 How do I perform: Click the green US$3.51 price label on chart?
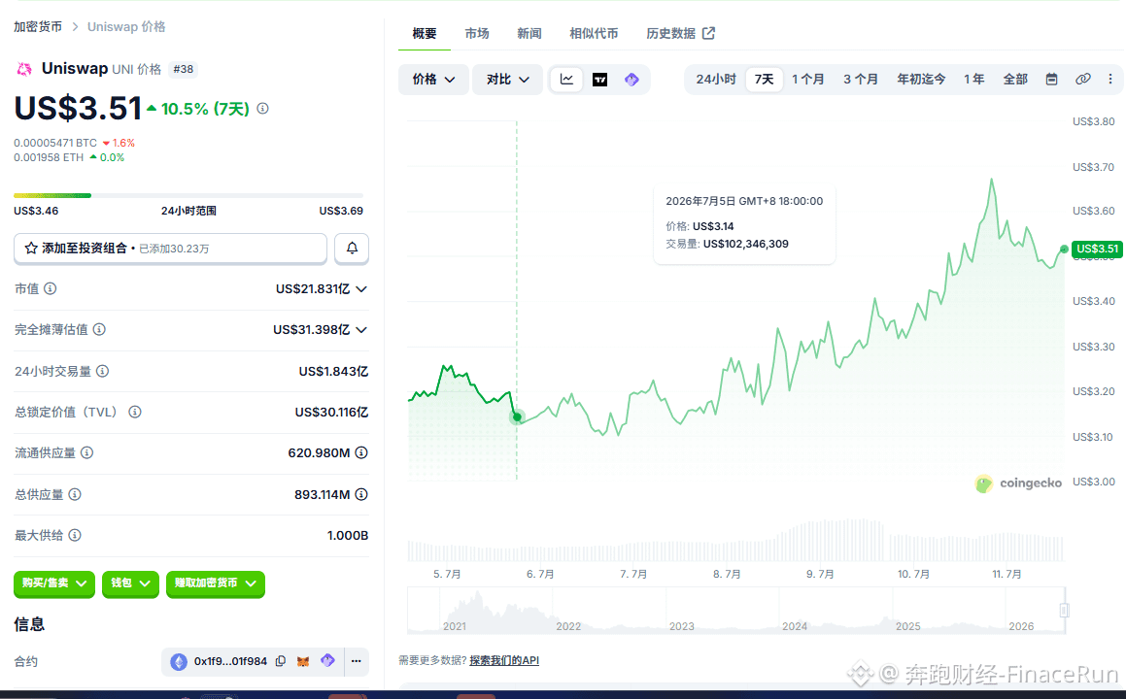point(1097,250)
